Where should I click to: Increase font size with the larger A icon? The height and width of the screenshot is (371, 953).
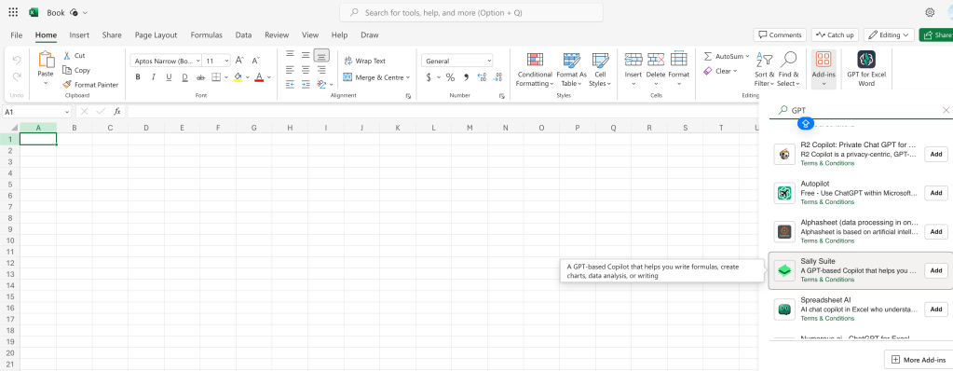pyautogui.click(x=239, y=61)
